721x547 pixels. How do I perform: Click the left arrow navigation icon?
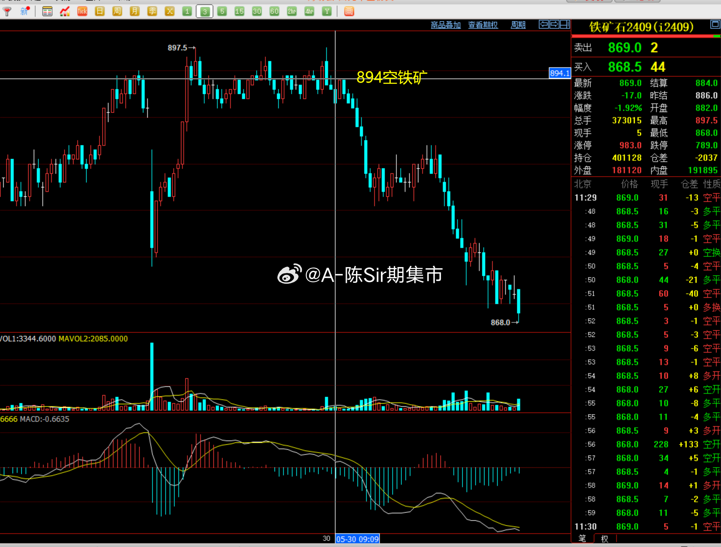[x=543, y=25]
